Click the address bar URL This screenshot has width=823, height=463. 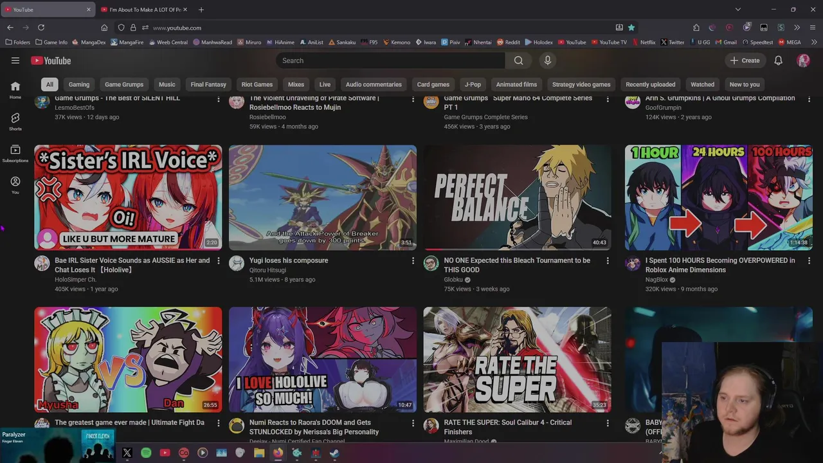(x=177, y=28)
